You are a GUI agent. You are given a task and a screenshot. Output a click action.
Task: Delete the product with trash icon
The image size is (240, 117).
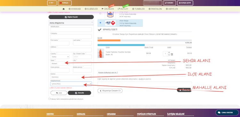pos(172,55)
